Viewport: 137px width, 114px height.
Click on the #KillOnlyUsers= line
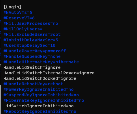(x=23, y=29)
